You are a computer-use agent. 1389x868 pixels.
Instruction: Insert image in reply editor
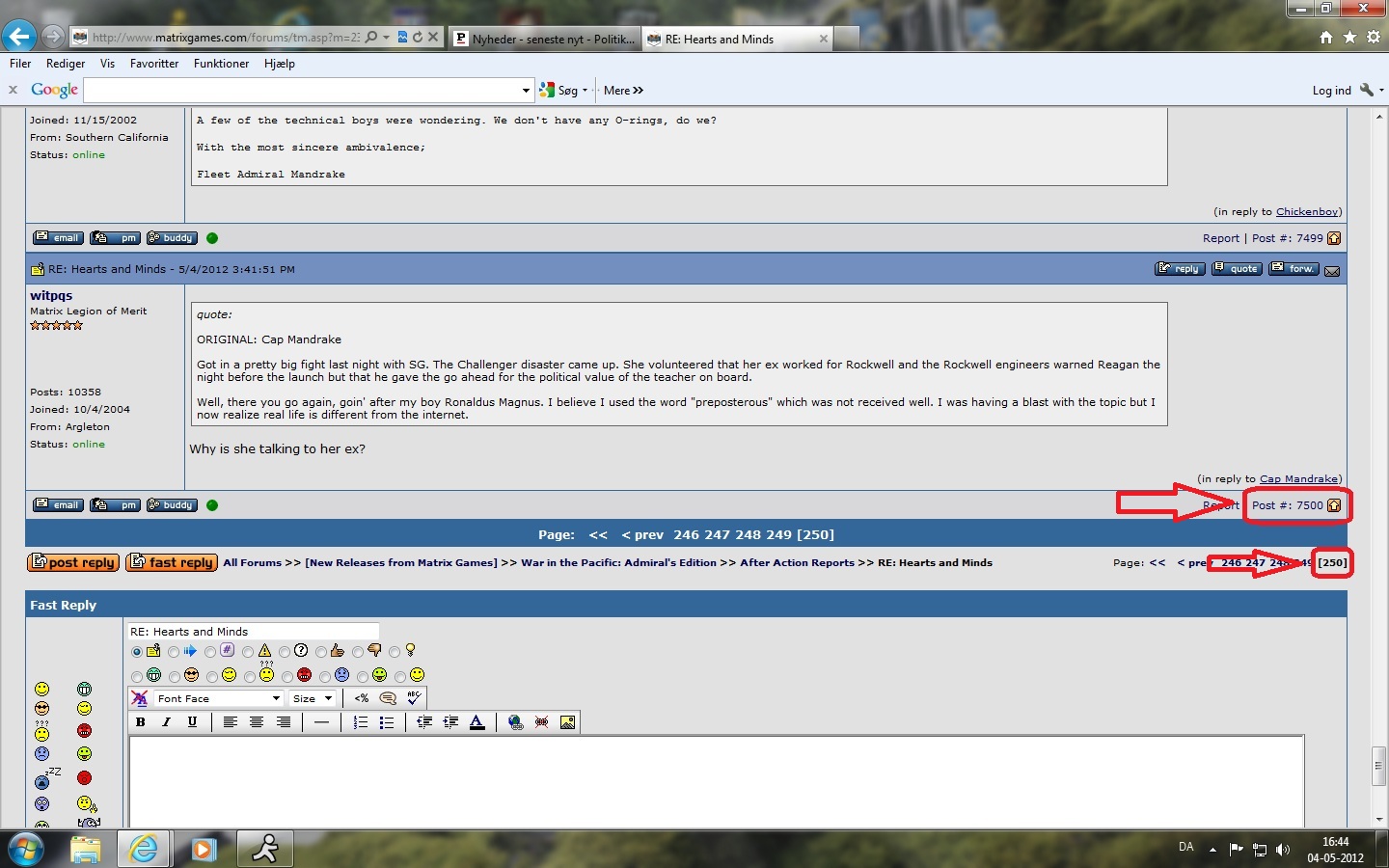tap(568, 721)
